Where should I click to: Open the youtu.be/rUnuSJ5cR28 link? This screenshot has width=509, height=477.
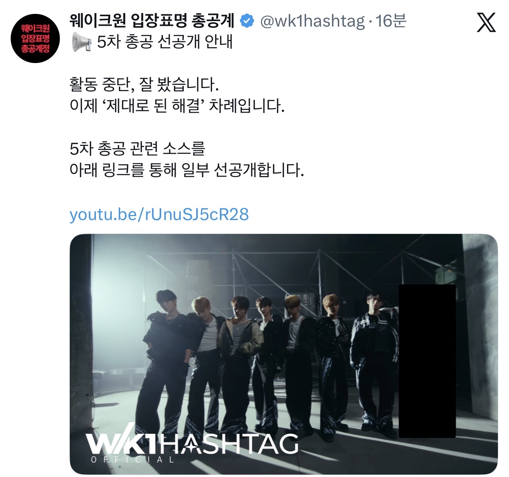point(159,214)
